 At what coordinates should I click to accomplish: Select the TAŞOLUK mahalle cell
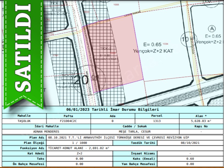pos(24,121)
